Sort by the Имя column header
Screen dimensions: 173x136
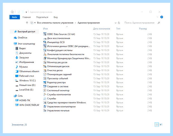tap(45, 29)
